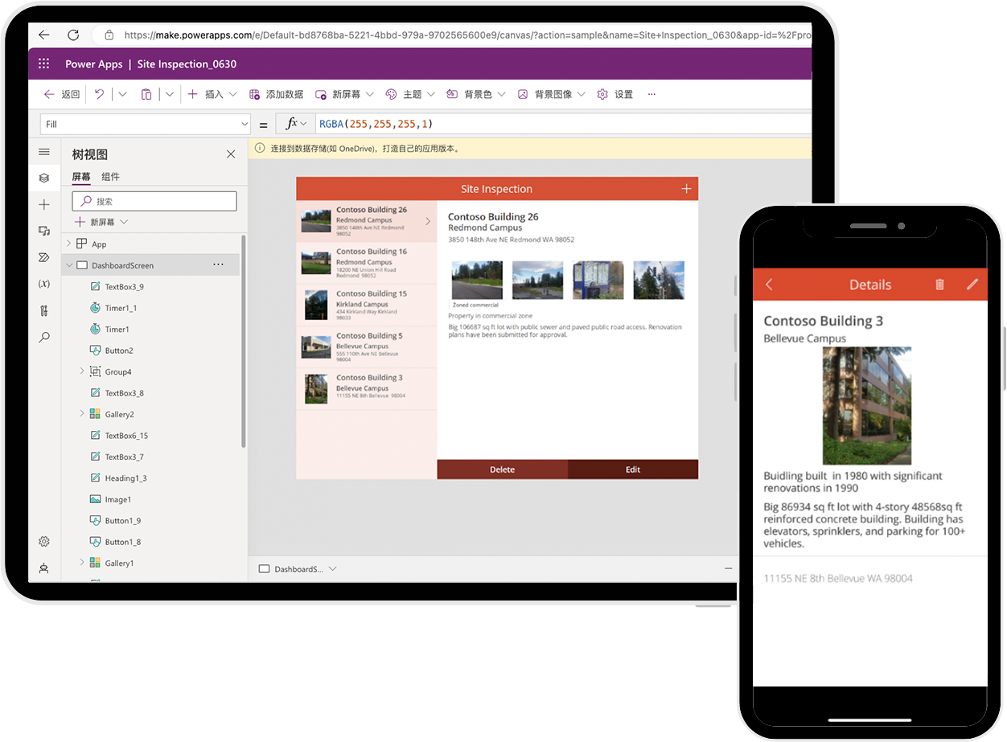
Task: Open the 背景图像 background image dropdown
Action: click(551, 94)
